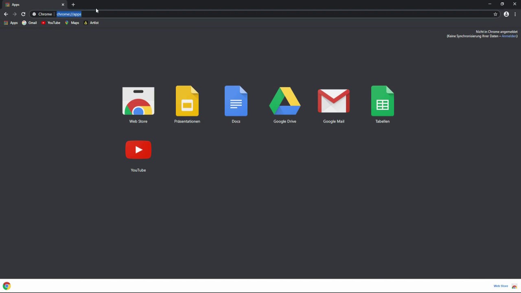Open the Docs app icon

click(236, 101)
